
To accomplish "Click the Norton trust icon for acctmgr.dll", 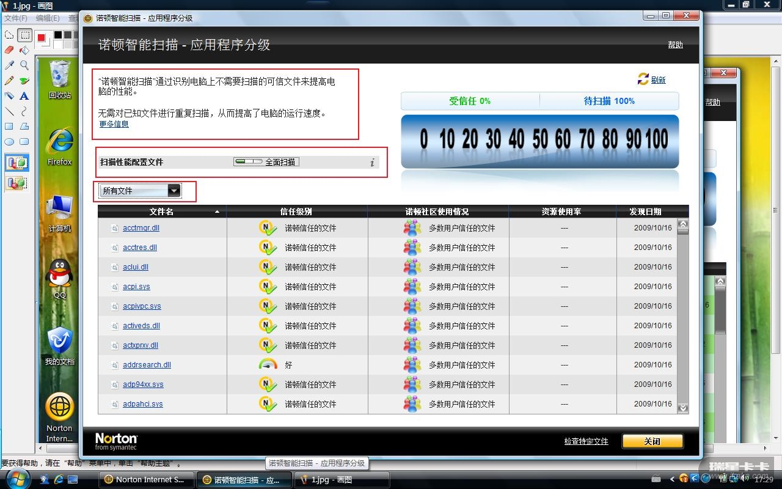I will tap(268, 228).
